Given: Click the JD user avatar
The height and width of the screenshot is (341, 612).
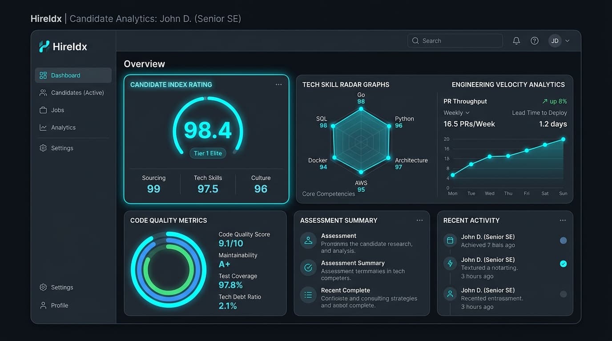Looking at the screenshot, I should click(x=555, y=41).
